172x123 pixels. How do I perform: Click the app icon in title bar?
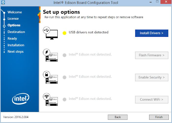pos(3,2)
